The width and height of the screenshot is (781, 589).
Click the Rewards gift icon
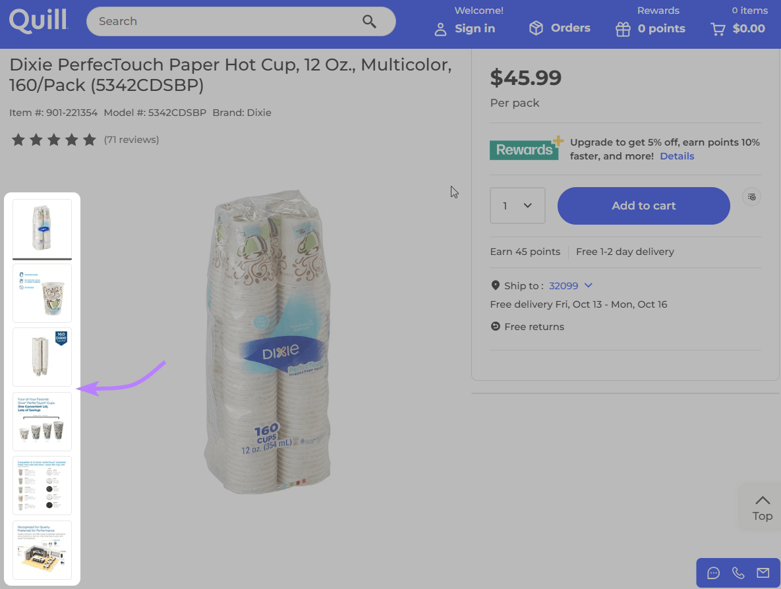622,29
